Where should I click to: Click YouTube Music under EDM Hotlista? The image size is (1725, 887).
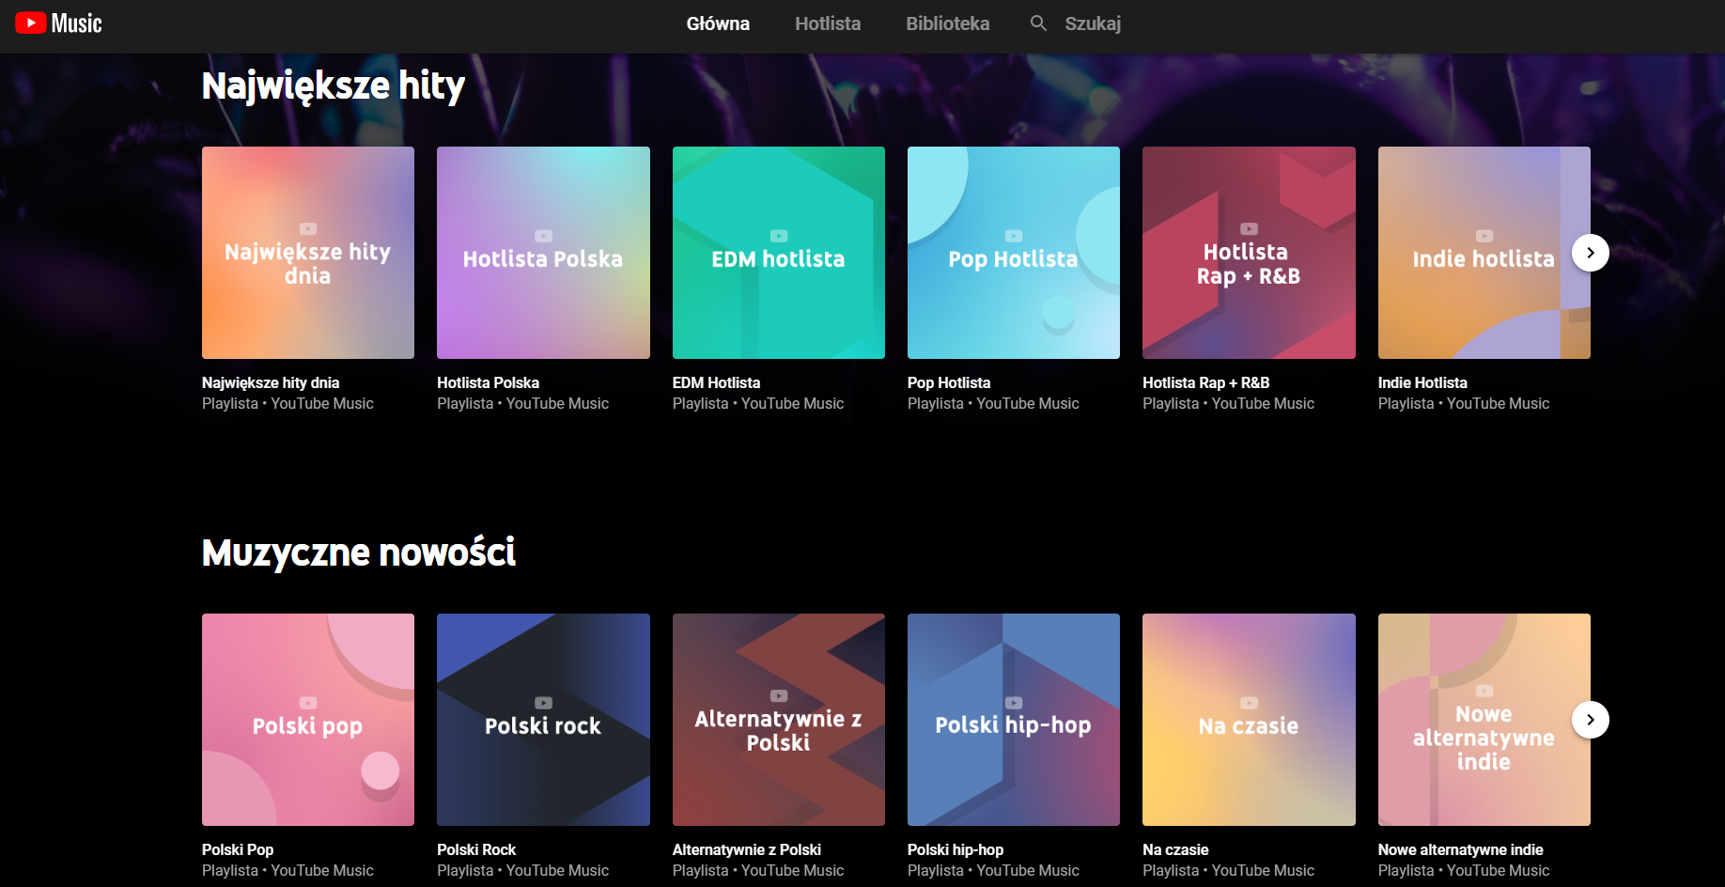[792, 403]
